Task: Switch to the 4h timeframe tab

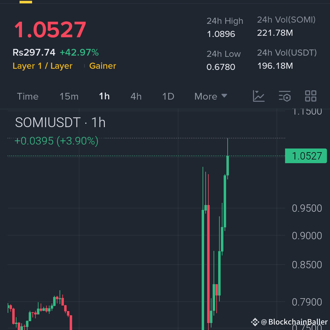Action: (x=135, y=96)
